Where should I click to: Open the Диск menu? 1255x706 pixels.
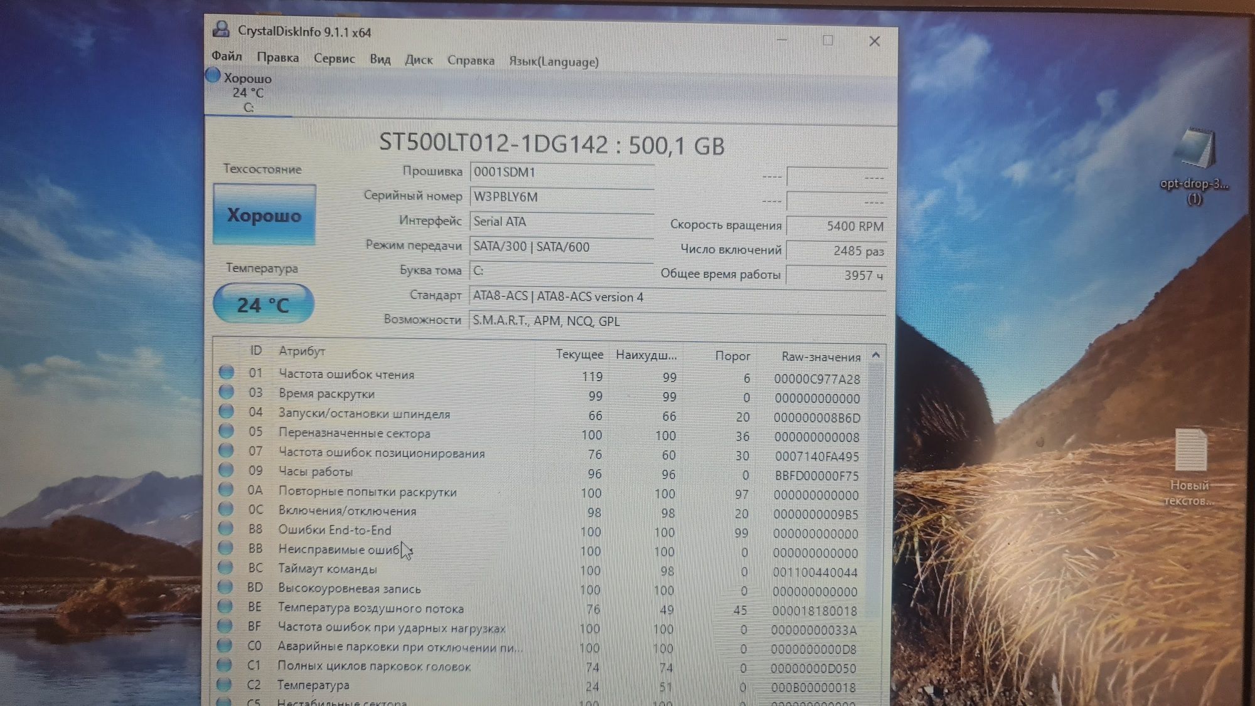coord(419,60)
